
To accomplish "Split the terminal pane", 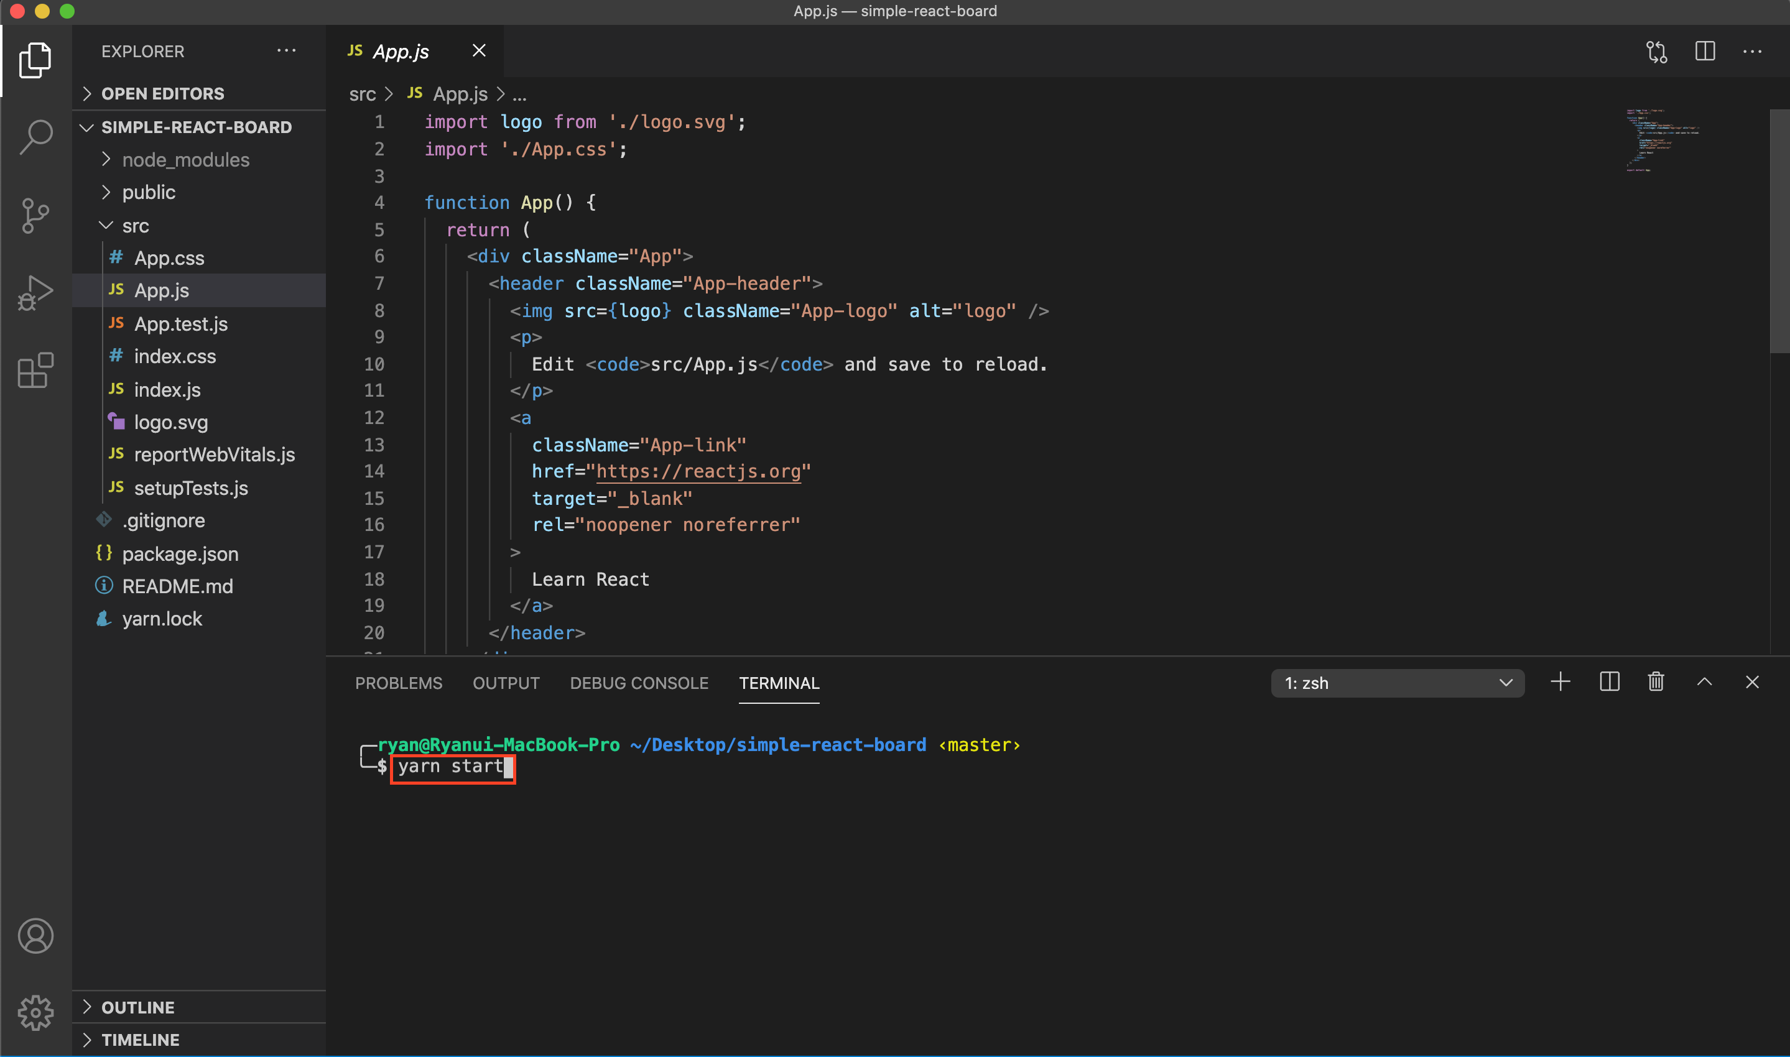I will point(1609,682).
